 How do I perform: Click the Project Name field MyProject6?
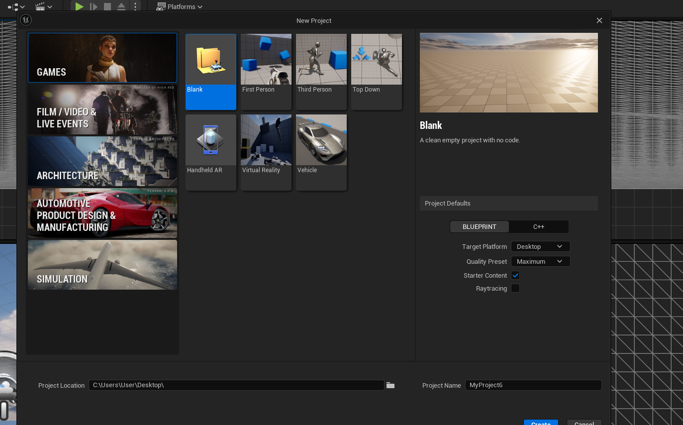[533, 385]
